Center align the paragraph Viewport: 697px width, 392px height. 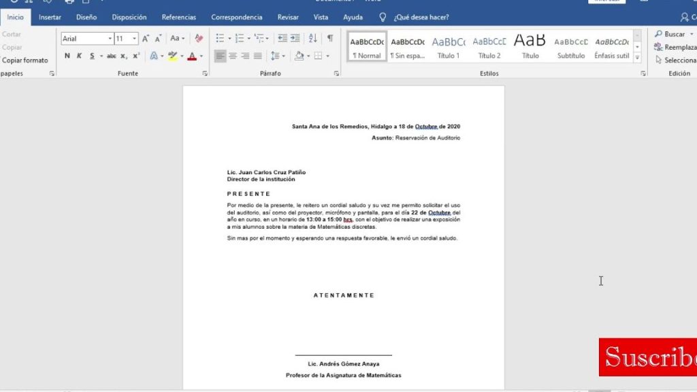coord(233,56)
